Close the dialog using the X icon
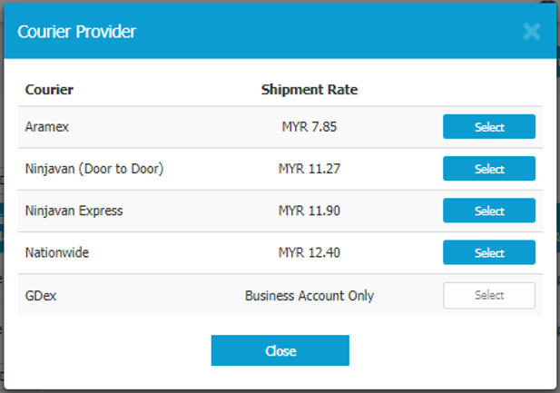 coord(532,33)
